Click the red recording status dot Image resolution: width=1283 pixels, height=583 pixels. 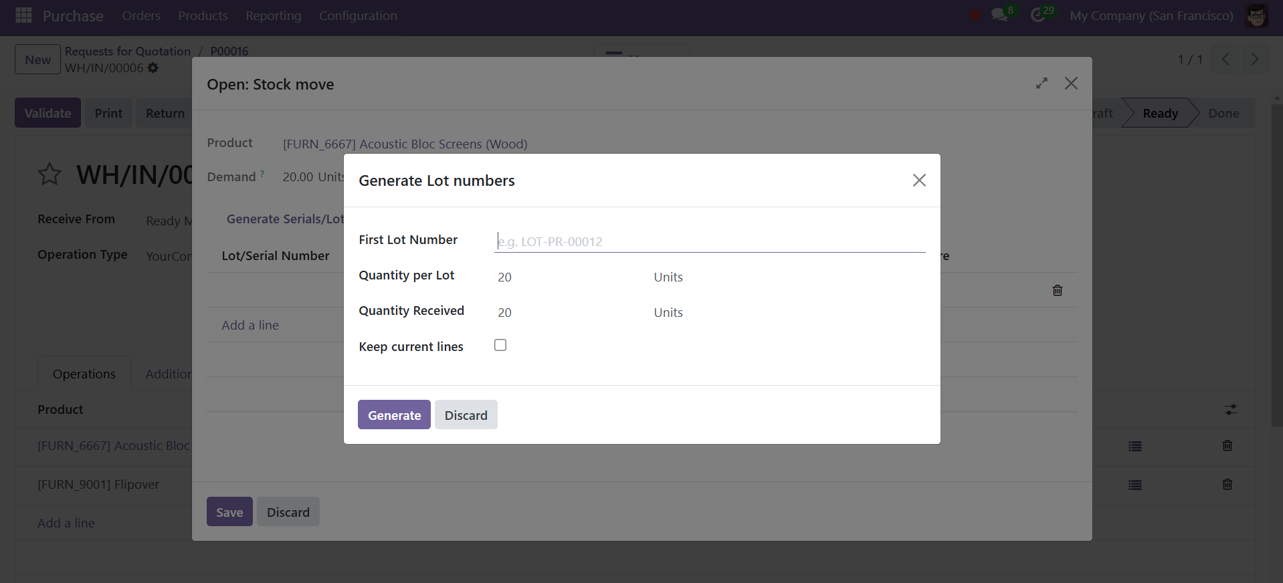975,15
